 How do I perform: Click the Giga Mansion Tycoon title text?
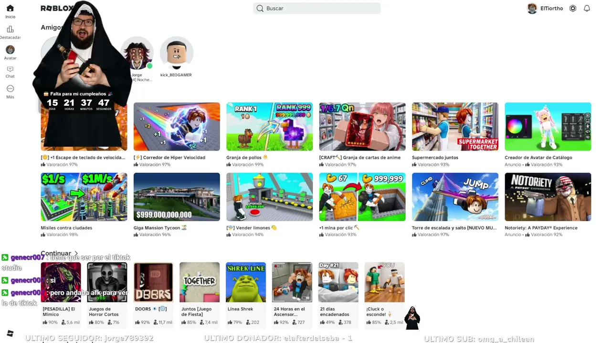click(160, 228)
